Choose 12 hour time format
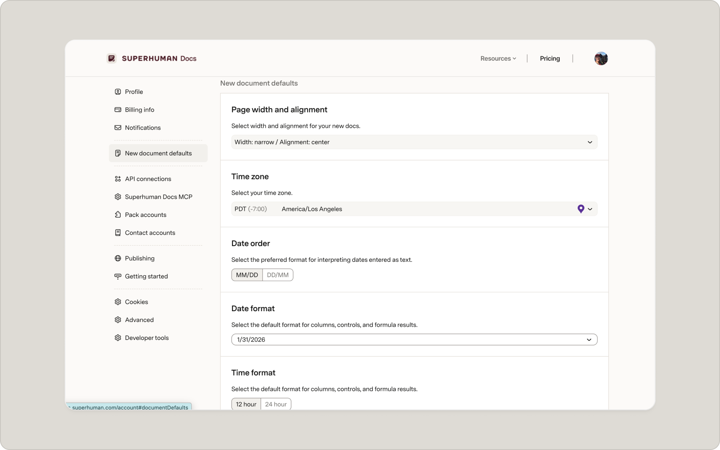The height and width of the screenshot is (450, 720). (246, 404)
